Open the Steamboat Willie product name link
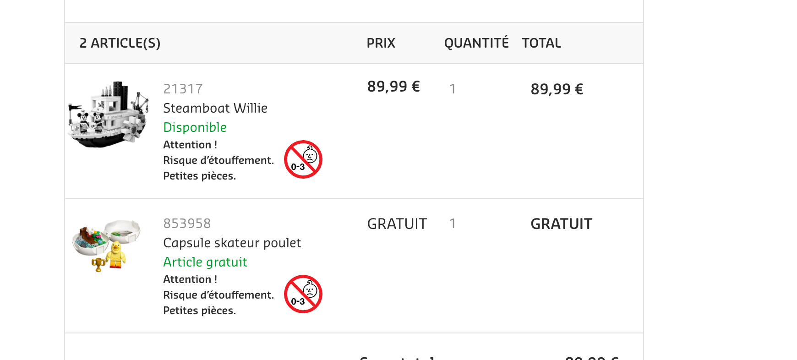Screen dimensions: 797x360 tap(215, 108)
